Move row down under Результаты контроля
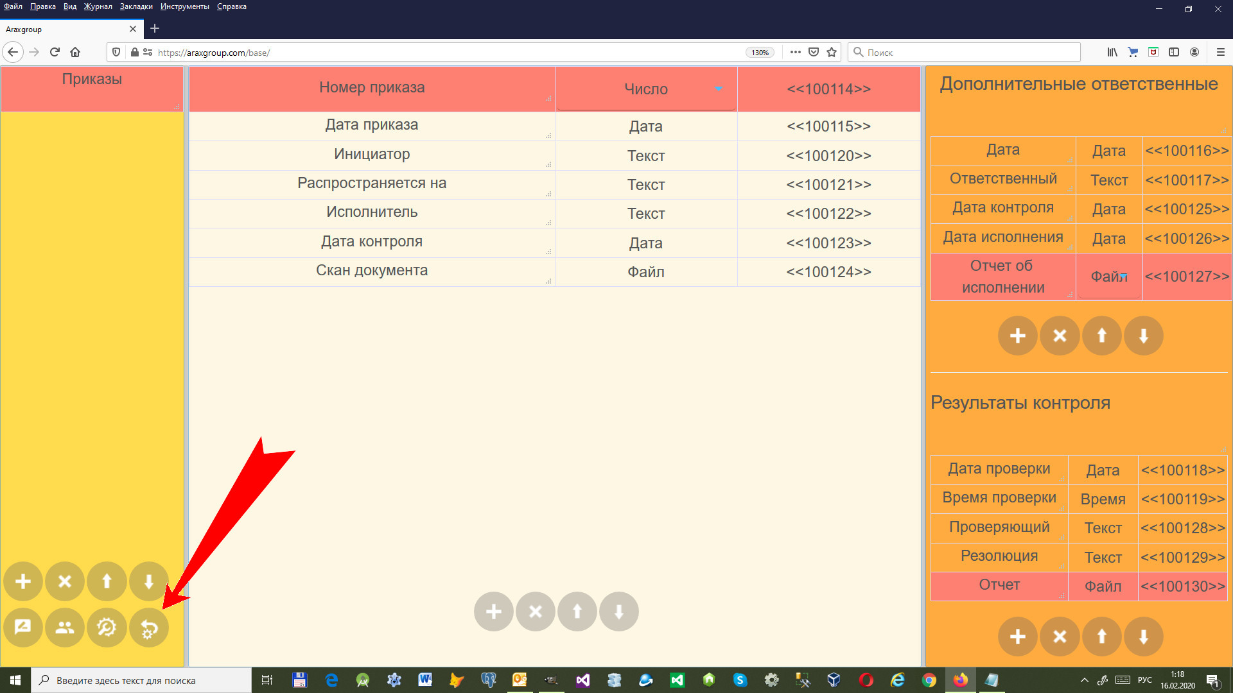 [1143, 637]
